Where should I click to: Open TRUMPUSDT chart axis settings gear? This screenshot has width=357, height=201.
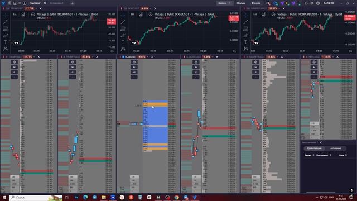point(112,51)
